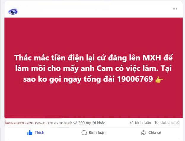Screen dimensions: 185x141
Task: Click the pointing hand emoji in the post
Action: 159,79
